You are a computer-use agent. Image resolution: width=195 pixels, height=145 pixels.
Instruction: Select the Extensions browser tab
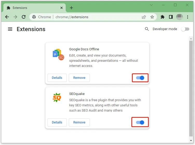[35, 8]
